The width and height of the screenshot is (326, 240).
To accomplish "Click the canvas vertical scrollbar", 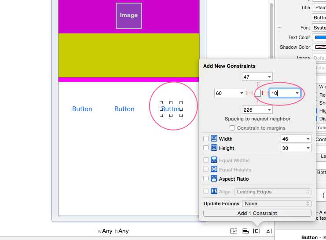I will tap(271, 31).
